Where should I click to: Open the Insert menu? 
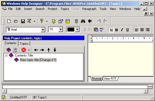coord(28,9)
